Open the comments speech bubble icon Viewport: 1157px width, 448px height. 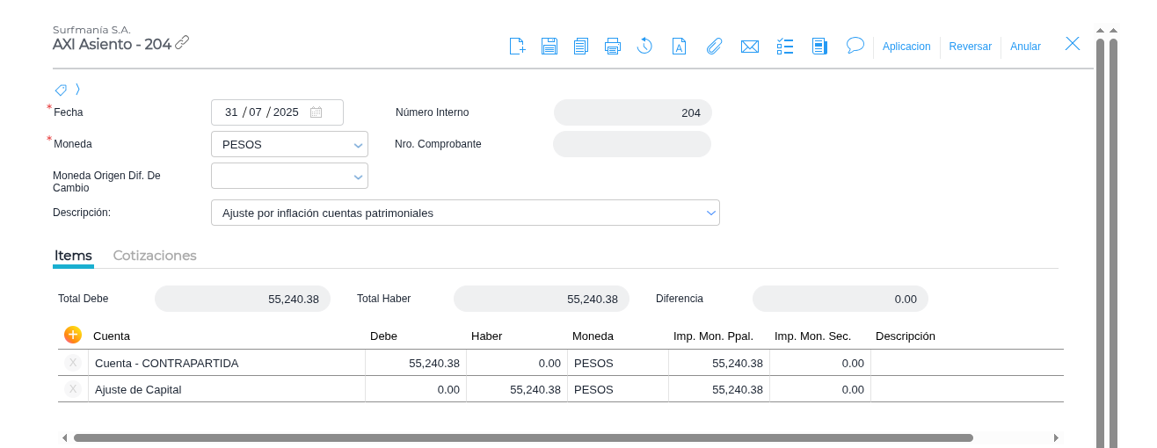pos(855,45)
